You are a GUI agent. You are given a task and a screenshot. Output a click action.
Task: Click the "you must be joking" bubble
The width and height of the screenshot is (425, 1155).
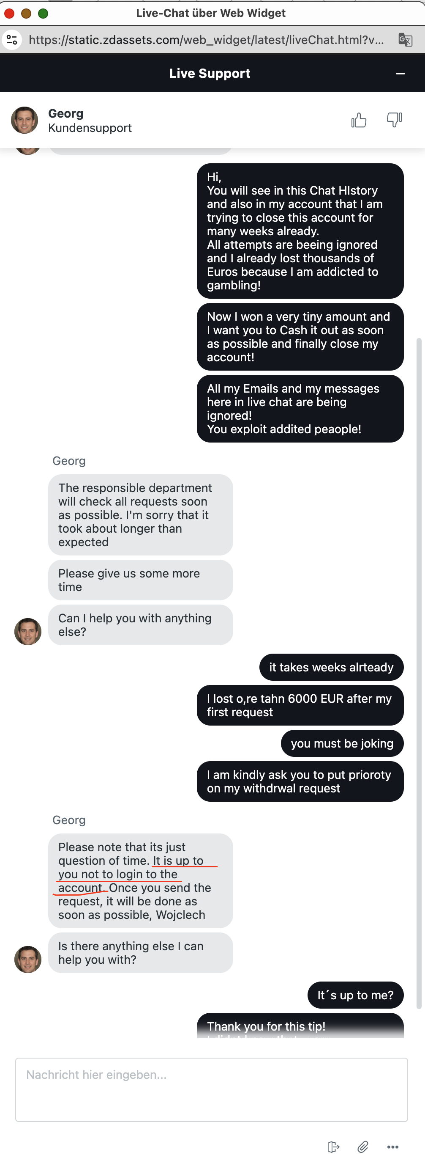tap(342, 743)
